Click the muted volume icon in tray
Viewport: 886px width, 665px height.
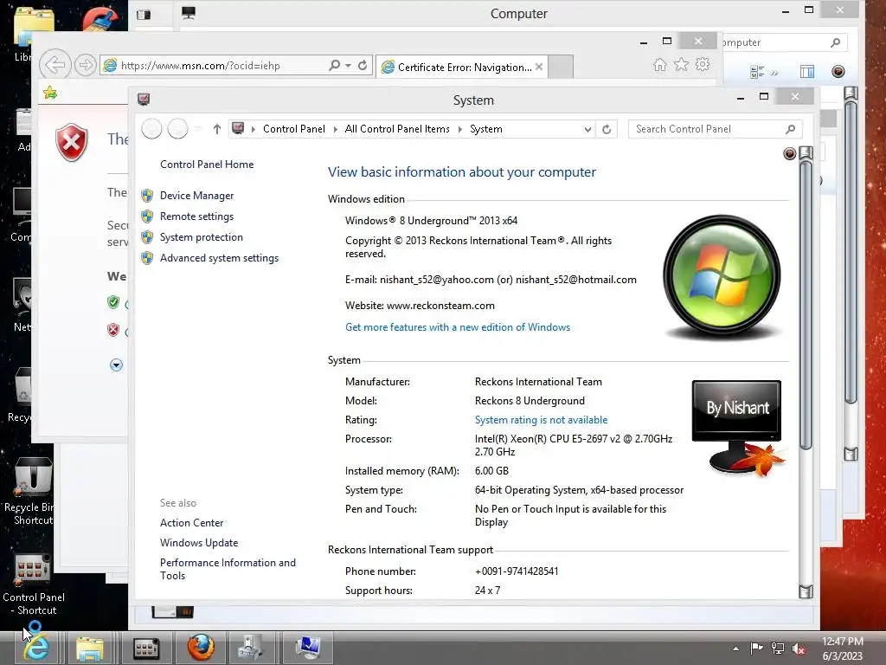click(x=799, y=649)
